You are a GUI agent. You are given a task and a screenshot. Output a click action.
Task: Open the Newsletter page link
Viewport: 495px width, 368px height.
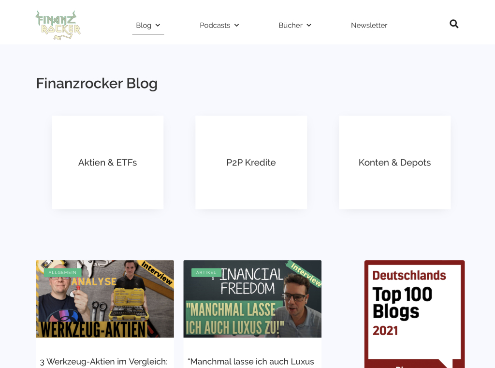pos(369,25)
